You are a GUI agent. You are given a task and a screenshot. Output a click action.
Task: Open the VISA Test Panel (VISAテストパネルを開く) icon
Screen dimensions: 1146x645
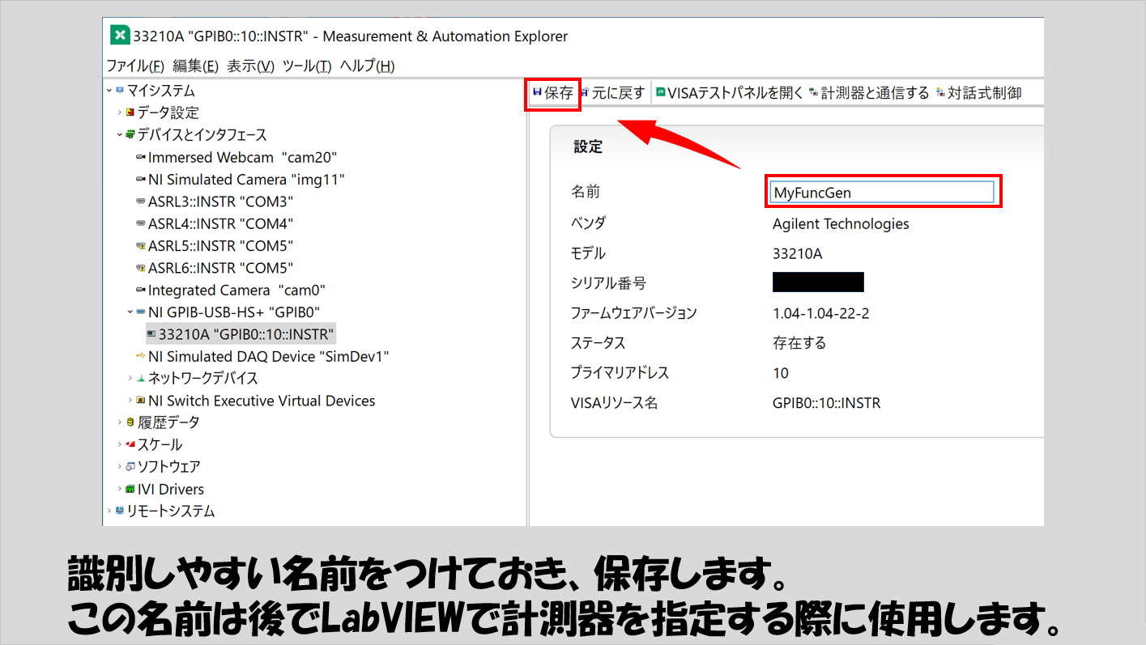(660, 93)
